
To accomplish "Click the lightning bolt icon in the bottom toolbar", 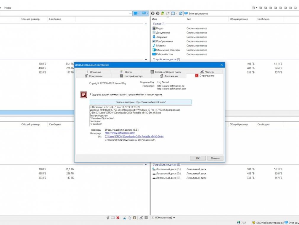I will (108, 218).
